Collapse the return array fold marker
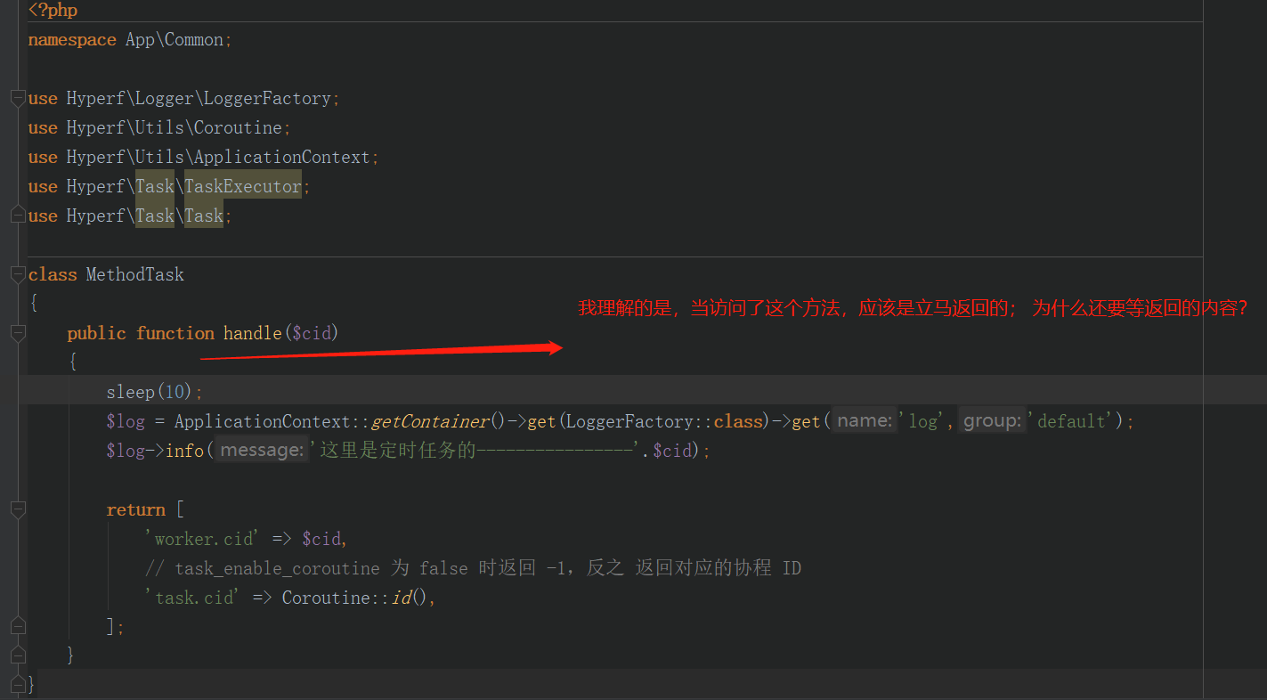Viewport: 1267px width, 700px height. tap(18, 509)
